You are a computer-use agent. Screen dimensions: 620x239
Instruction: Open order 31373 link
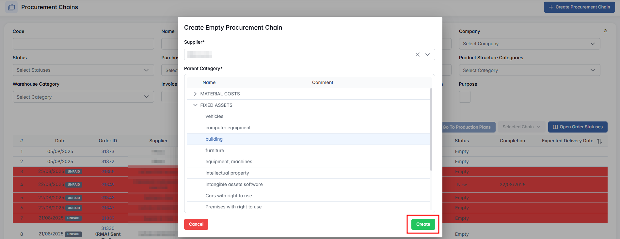108,151
